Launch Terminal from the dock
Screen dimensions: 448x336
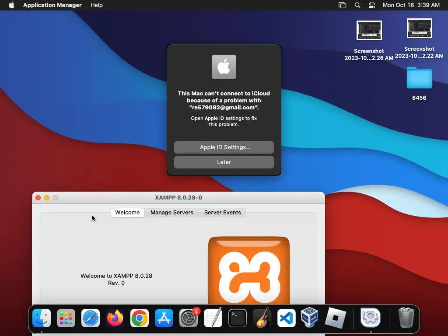pyautogui.click(x=238, y=318)
